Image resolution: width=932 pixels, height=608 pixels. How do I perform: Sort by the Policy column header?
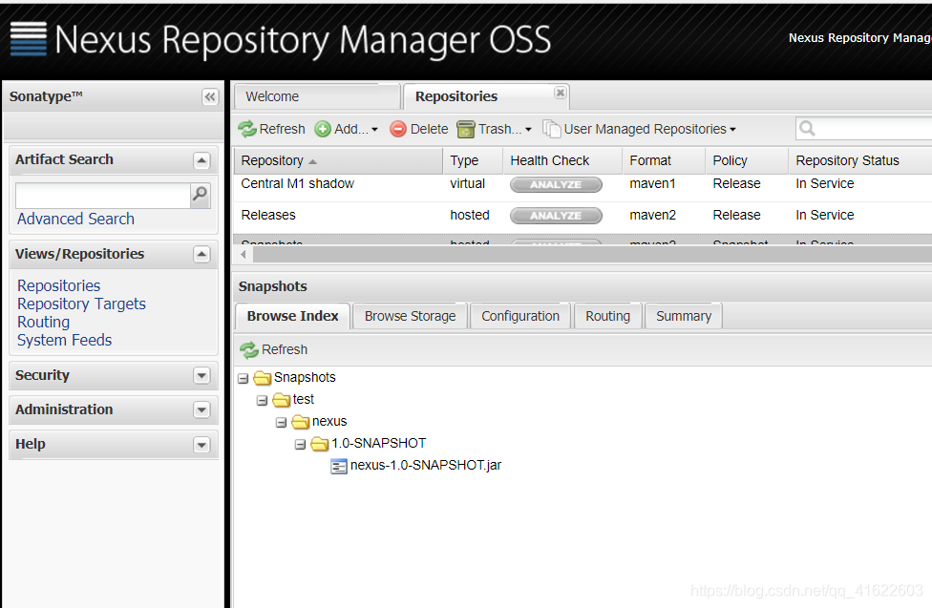(747, 160)
